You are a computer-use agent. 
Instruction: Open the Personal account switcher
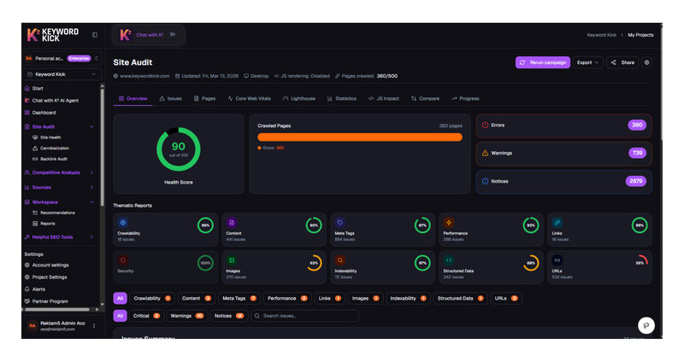(62, 58)
